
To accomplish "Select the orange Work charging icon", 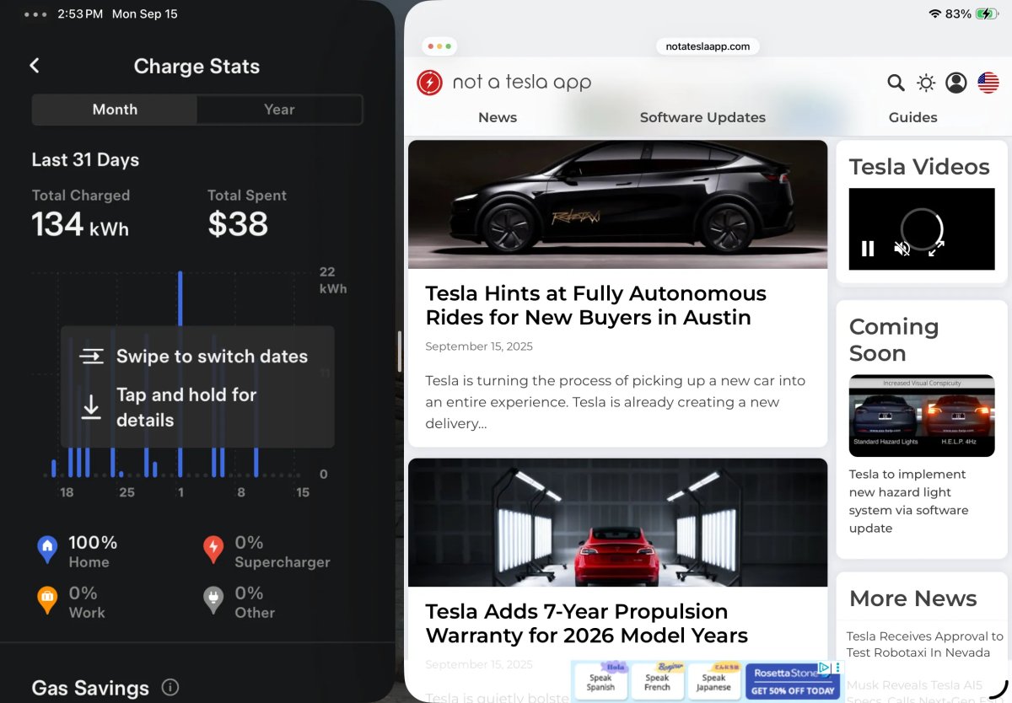I will coord(47,601).
